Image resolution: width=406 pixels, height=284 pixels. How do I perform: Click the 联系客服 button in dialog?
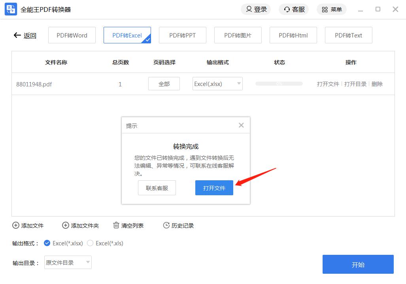[157, 188]
